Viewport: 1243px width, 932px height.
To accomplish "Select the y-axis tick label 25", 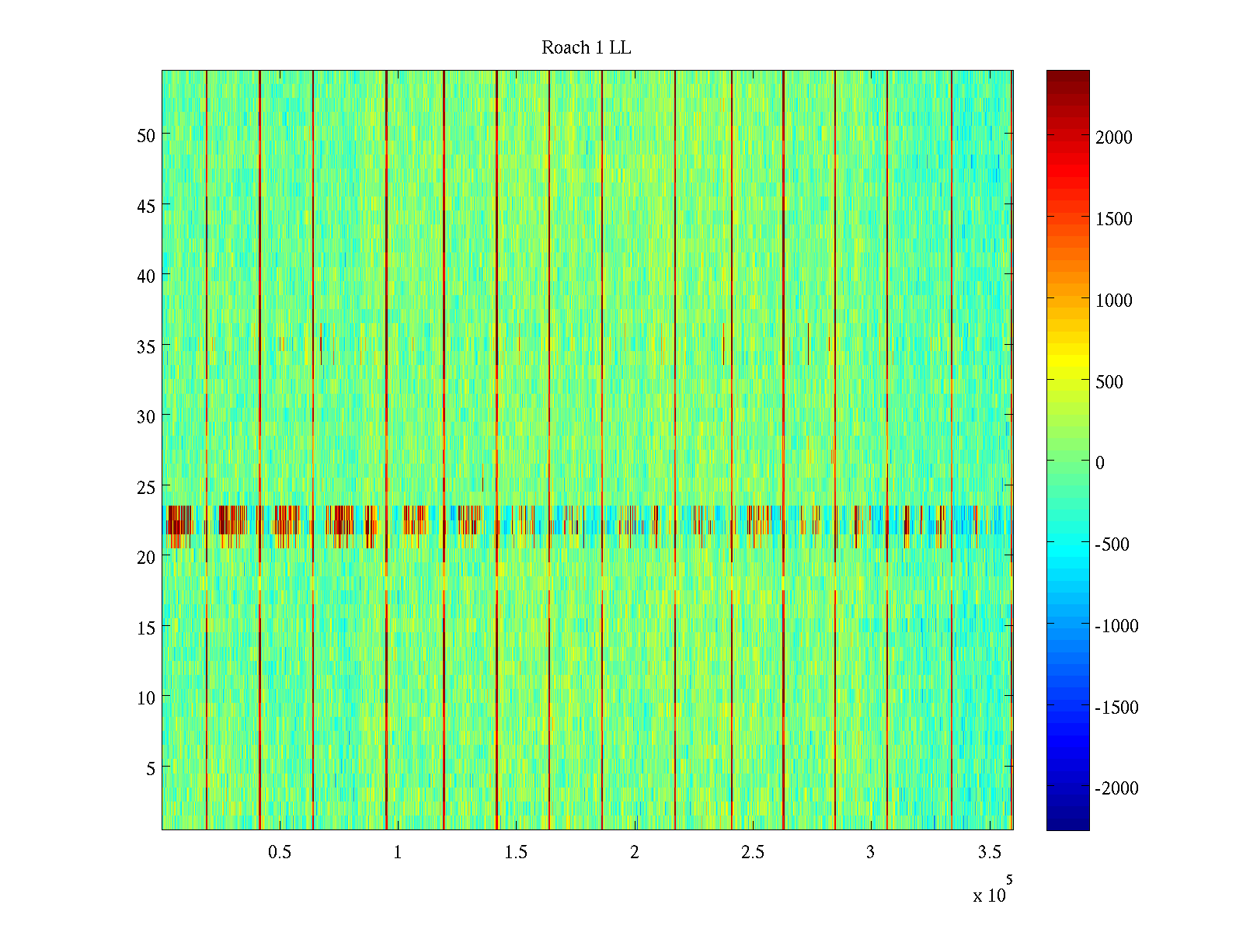I will (145, 487).
